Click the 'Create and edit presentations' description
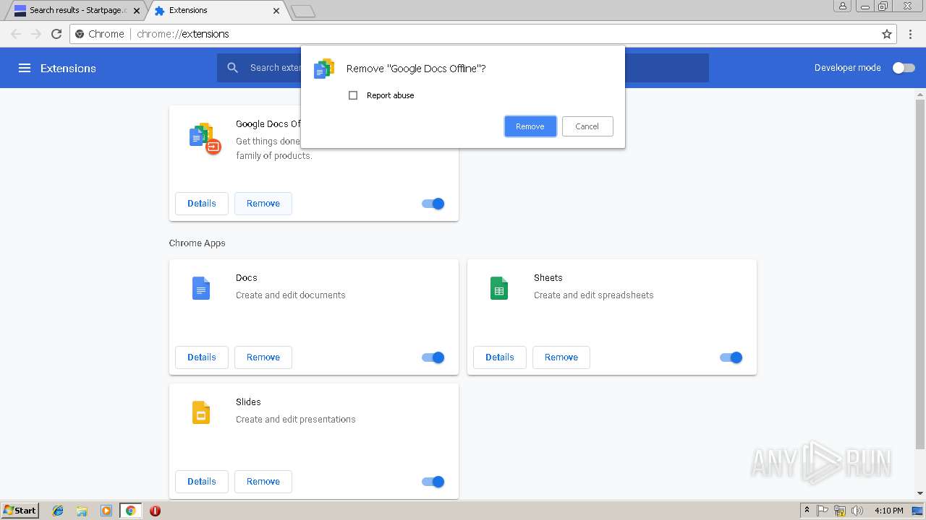The height and width of the screenshot is (520, 926). [296, 420]
